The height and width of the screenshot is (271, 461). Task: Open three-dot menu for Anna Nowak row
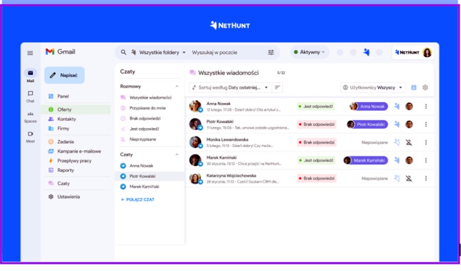tap(426, 106)
